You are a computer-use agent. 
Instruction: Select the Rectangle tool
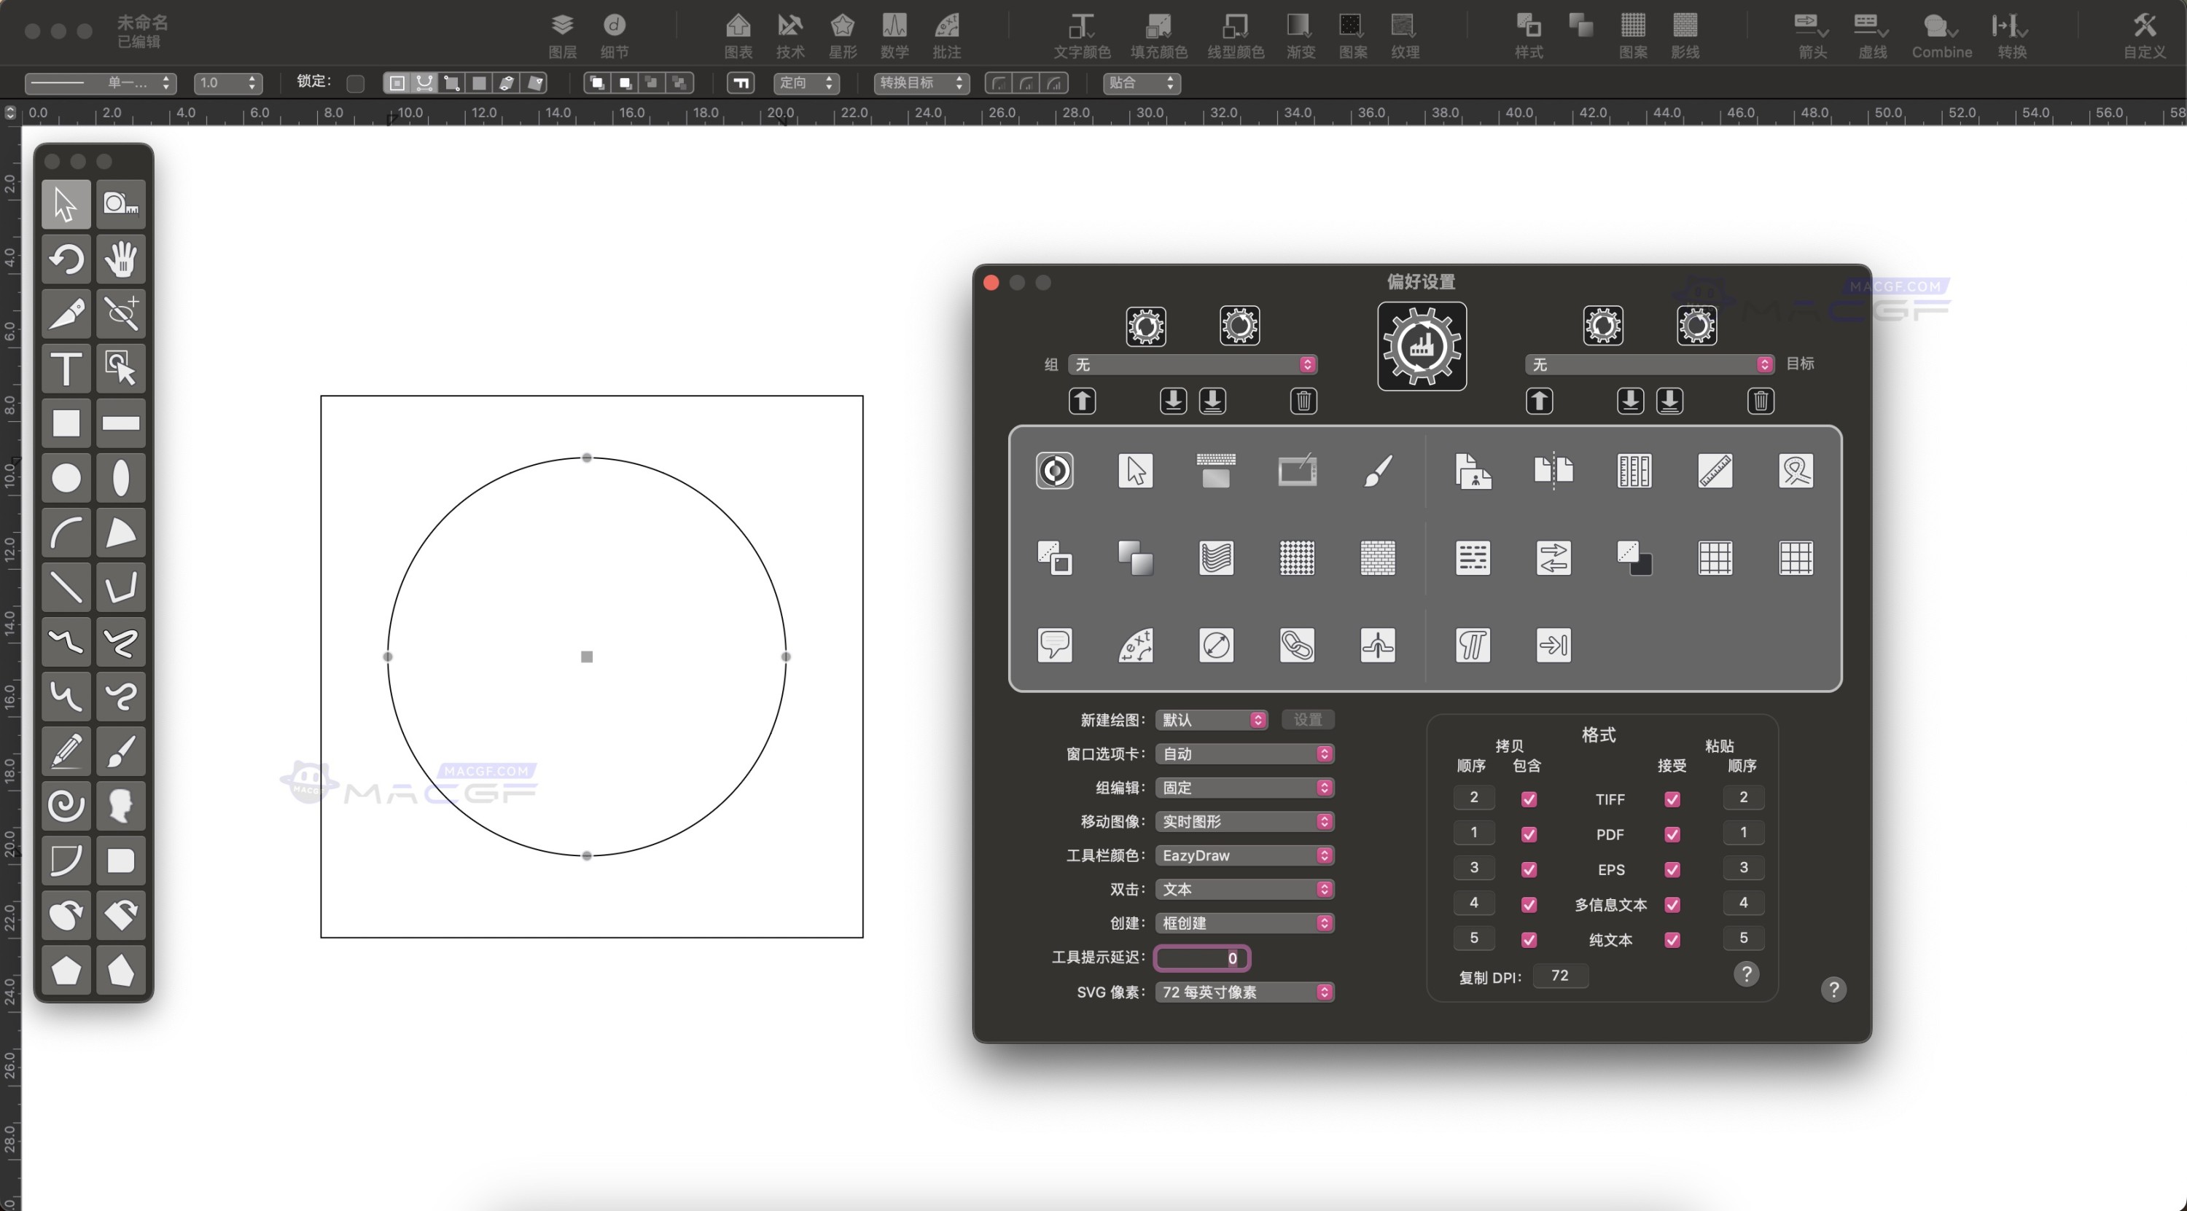66,423
